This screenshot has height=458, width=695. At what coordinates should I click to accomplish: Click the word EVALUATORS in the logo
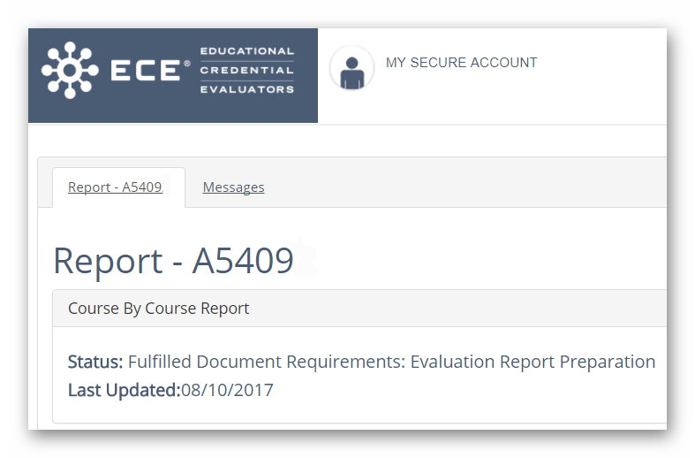click(x=247, y=89)
